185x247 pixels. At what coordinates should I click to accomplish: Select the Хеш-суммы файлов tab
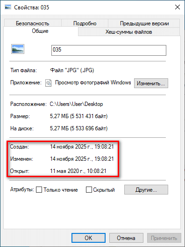click(x=129, y=32)
